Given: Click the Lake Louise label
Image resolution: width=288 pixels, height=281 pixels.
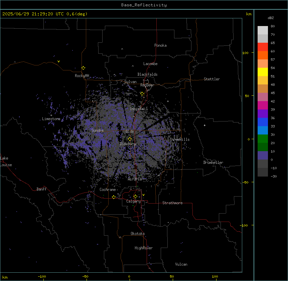Looking at the screenshot, I should click(x=6, y=162).
